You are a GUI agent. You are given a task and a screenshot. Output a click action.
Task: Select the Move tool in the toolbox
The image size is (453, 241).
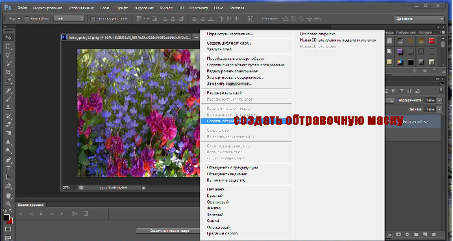[8, 38]
